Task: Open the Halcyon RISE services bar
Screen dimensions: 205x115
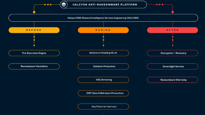Action: coord(103,18)
